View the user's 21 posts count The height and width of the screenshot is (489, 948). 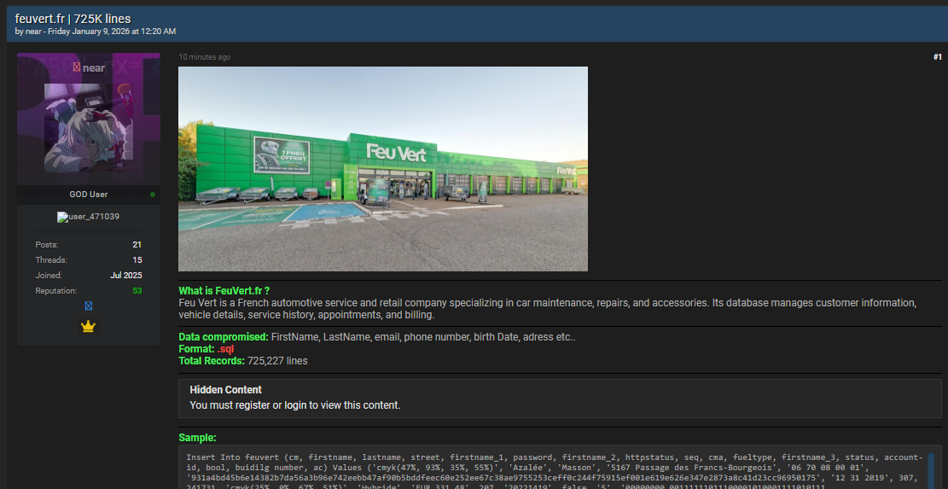[x=137, y=245]
